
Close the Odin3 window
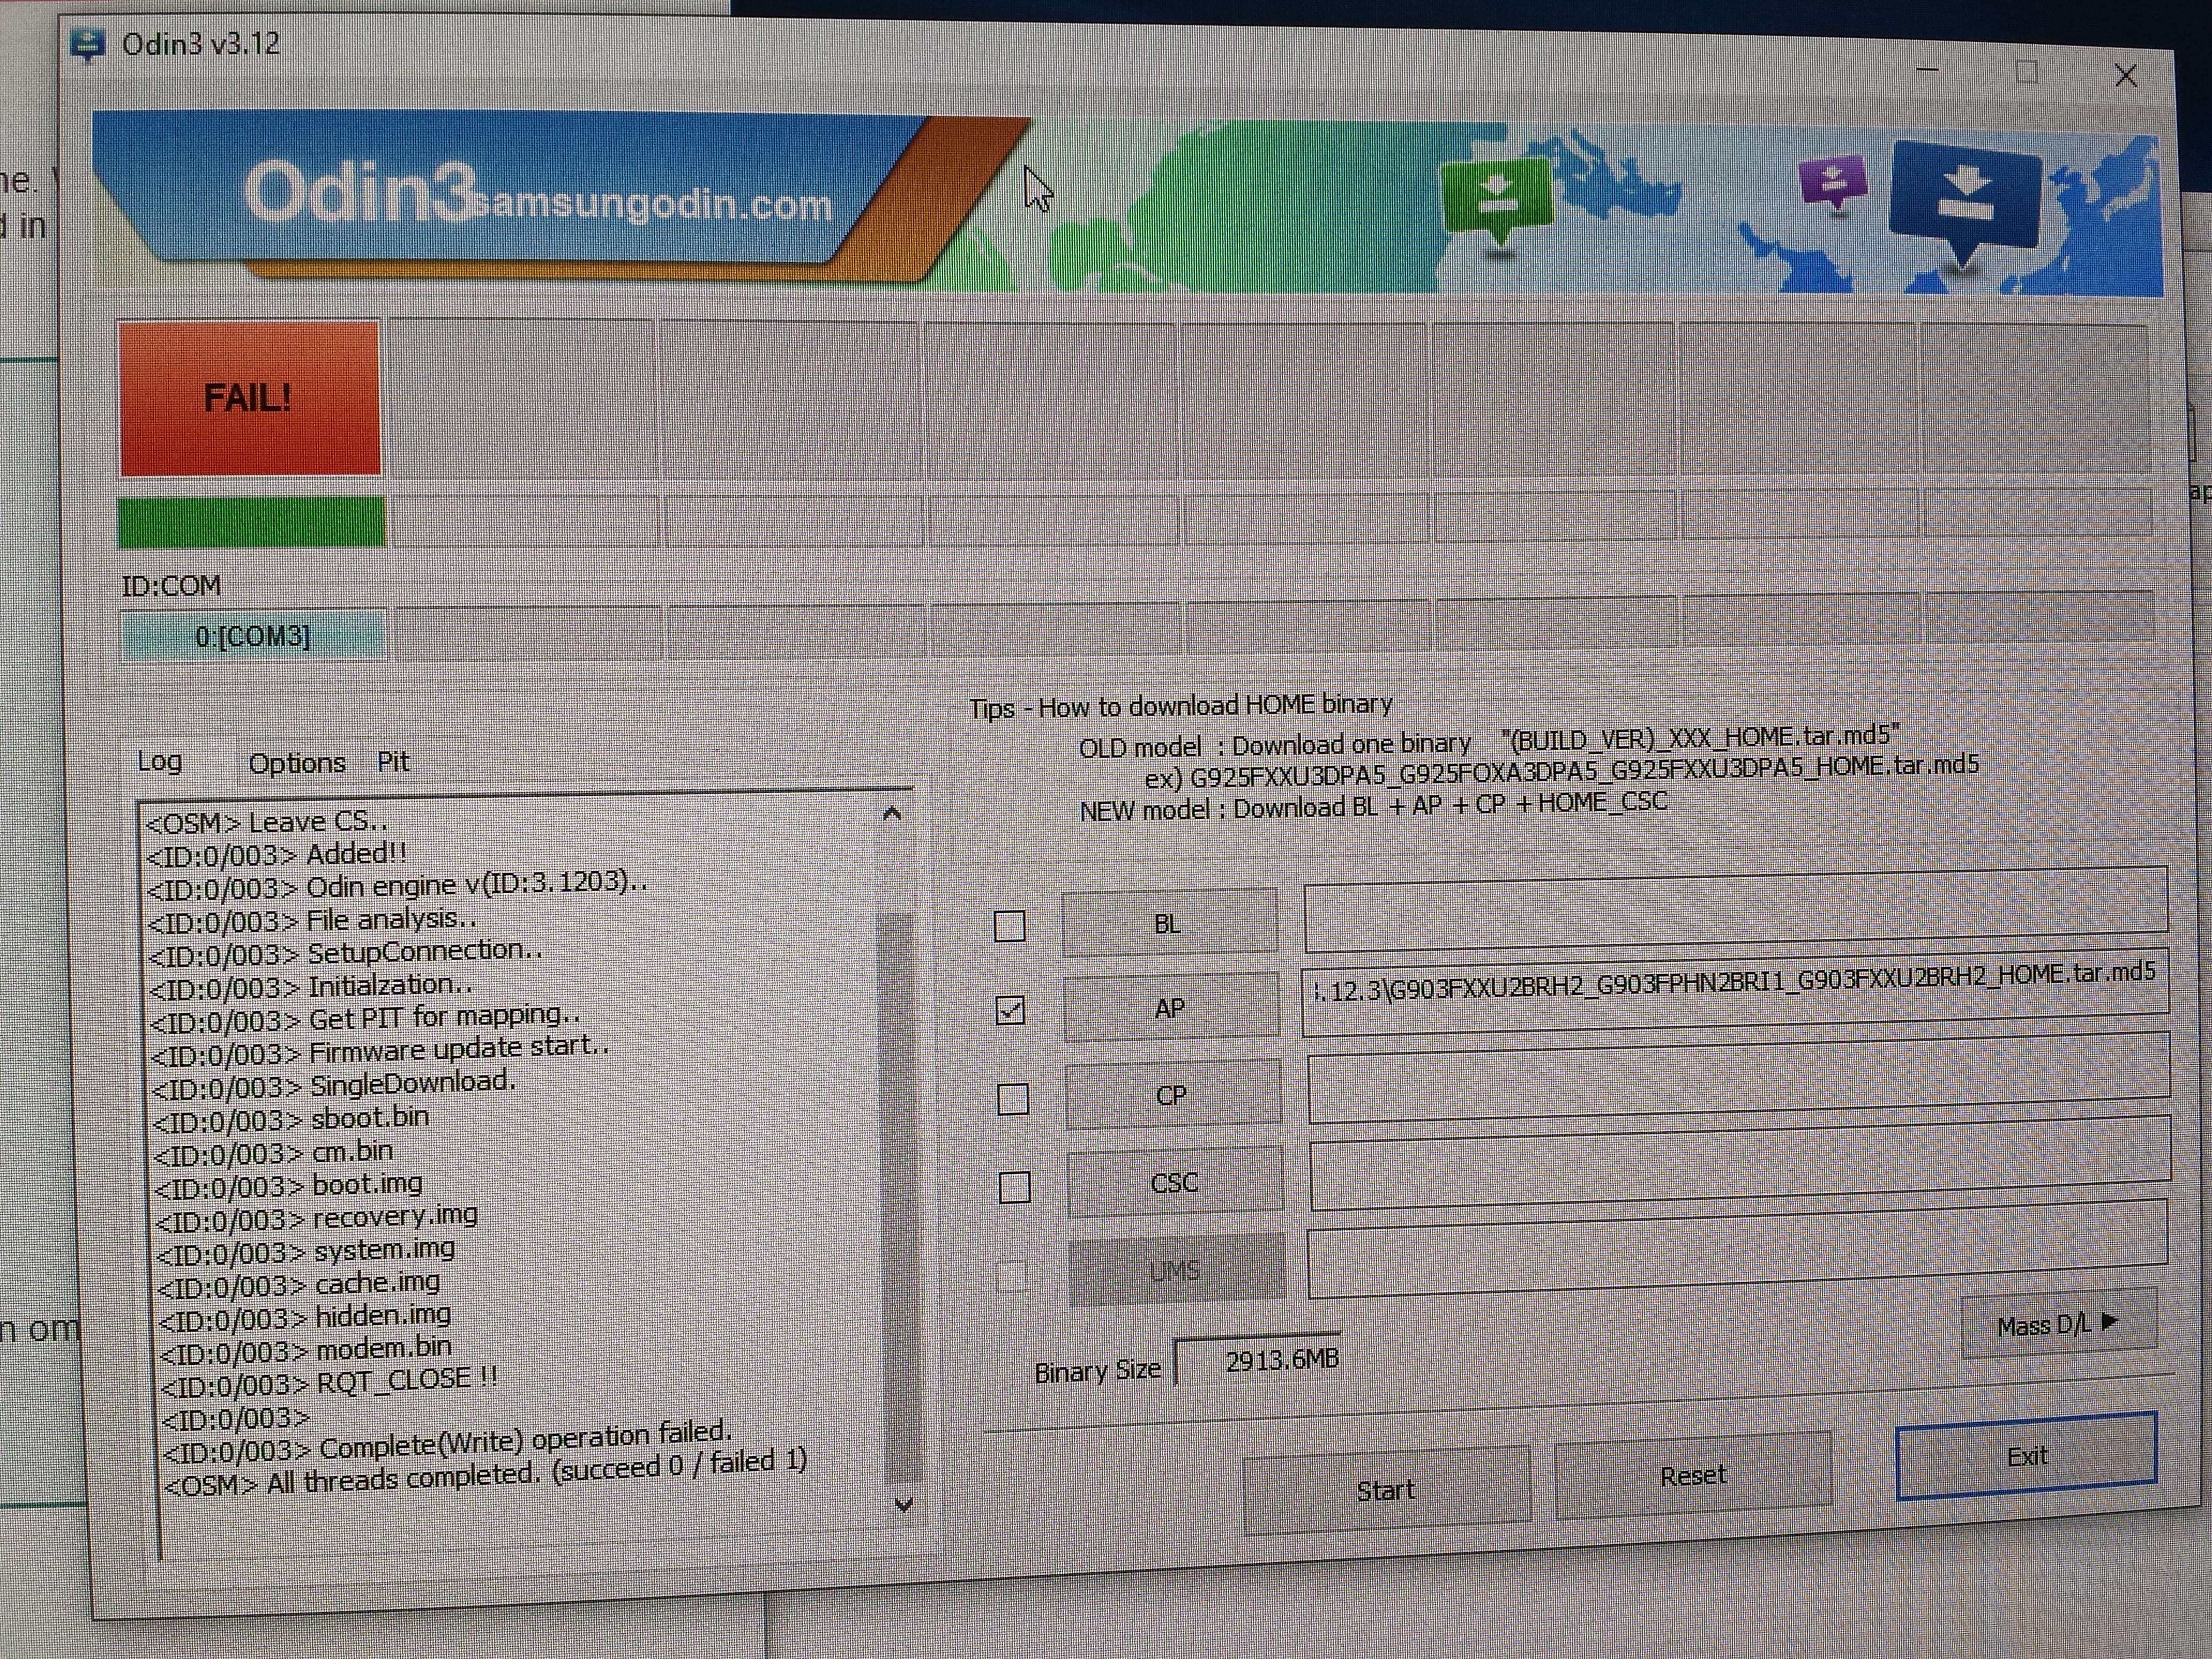pyautogui.click(x=2126, y=76)
